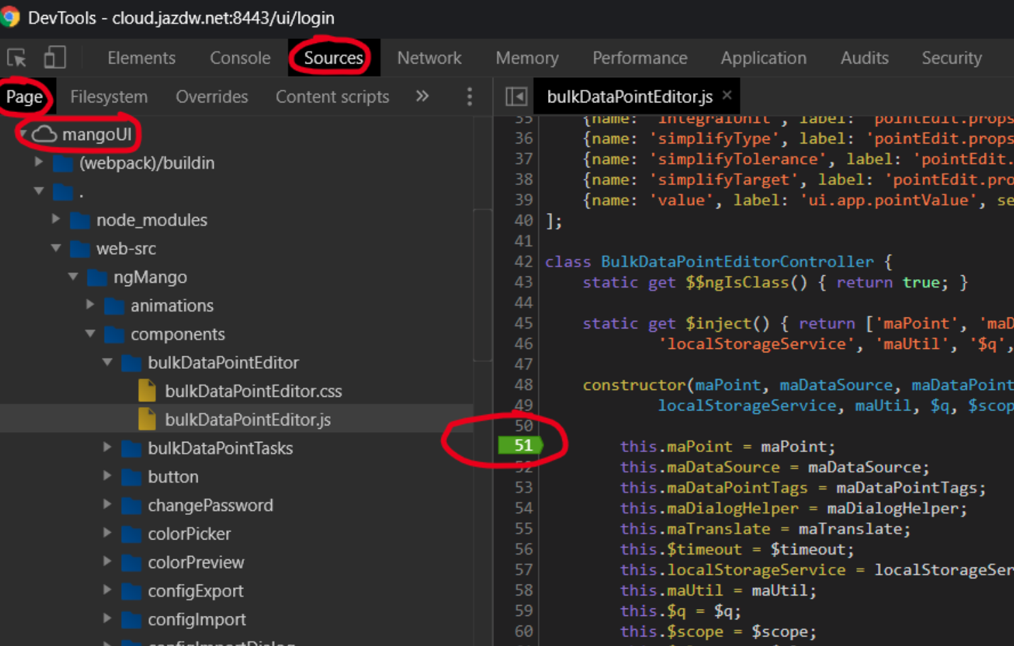The width and height of the screenshot is (1014, 646).
Task: Click the bulkDataPointEditor.css file icon
Action: pos(147,391)
